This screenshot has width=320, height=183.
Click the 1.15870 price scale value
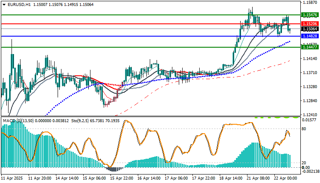pyautogui.click(x=310, y=3)
